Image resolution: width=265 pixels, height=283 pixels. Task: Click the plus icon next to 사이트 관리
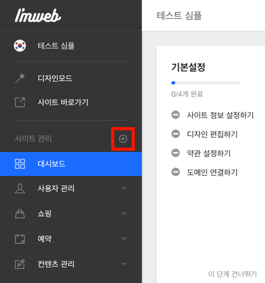(123, 139)
